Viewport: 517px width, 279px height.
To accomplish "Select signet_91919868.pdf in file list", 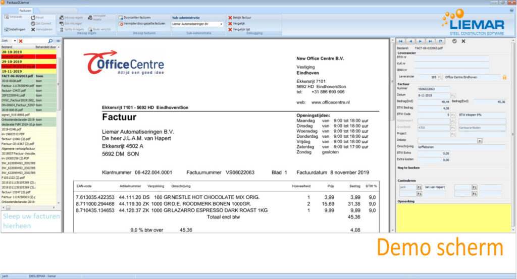I will (x=29, y=115).
